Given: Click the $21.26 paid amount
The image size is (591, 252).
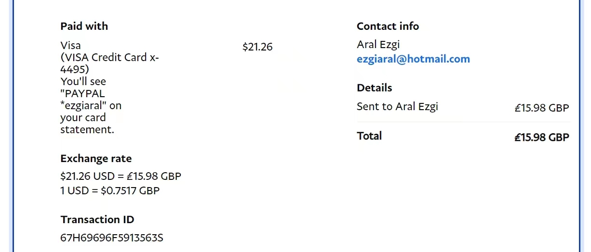Looking at the screenshot, I should click(257, 47).
